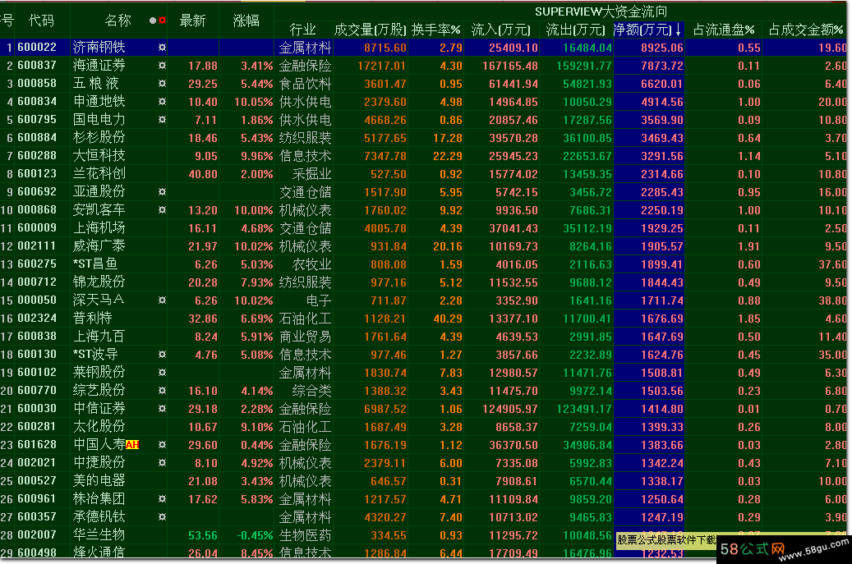Click latest price 40.80 of 兰花科创
The width and height of the screenshot is (852, 564).
click(x=203, y=174)
